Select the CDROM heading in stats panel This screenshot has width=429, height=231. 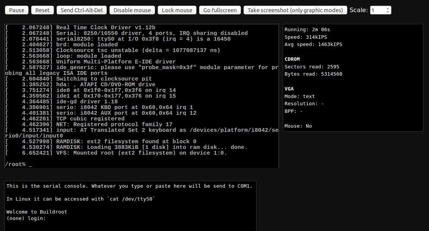[292, 59]
